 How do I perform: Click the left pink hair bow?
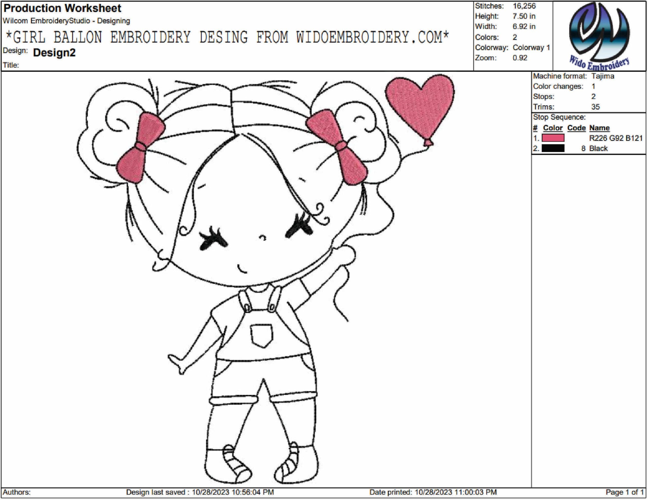pyautogui.click(x=141, y=148)
